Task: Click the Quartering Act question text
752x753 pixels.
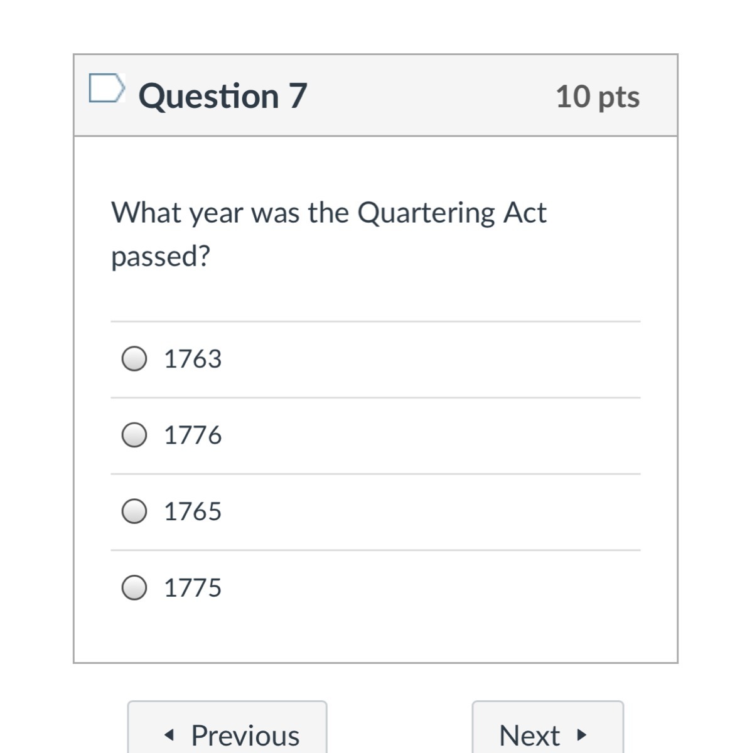Action: coord(329,213)
